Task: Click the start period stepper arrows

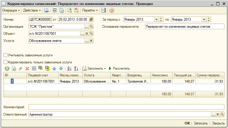Action: [x=161, y=19]
